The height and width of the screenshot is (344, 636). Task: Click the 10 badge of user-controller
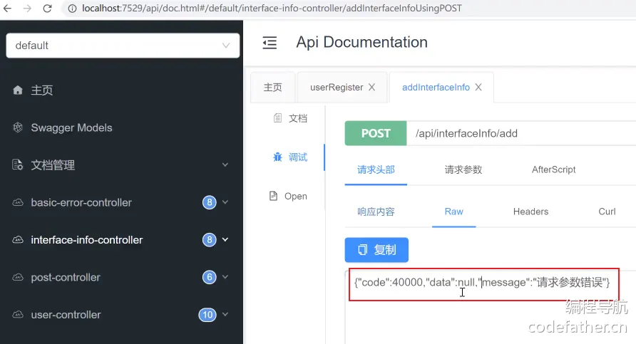[x=207, y=315]
